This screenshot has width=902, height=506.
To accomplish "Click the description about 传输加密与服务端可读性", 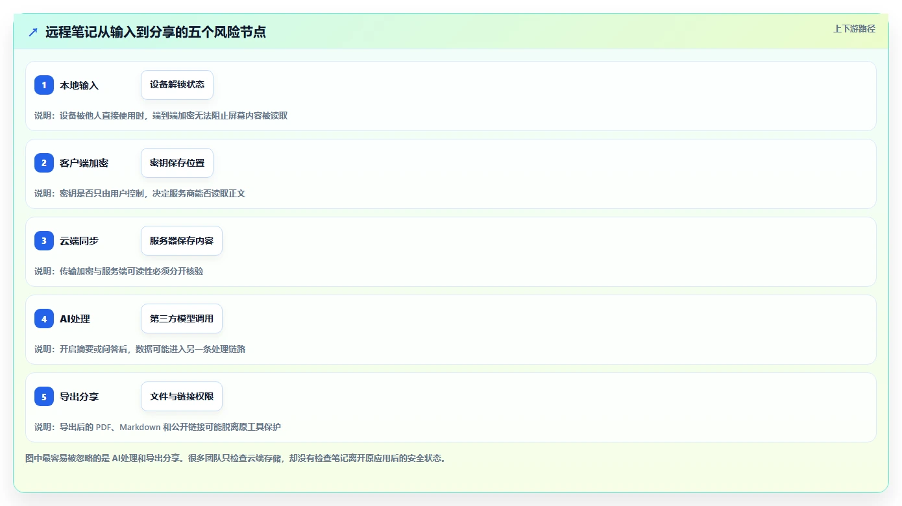I will pyautogui.click(x=119, y=271).
